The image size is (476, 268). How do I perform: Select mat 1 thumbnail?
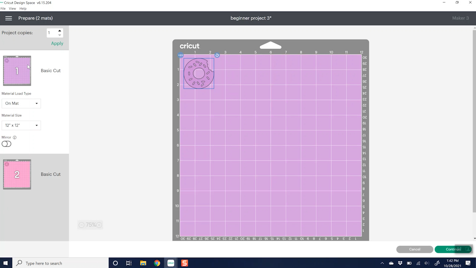17,71
